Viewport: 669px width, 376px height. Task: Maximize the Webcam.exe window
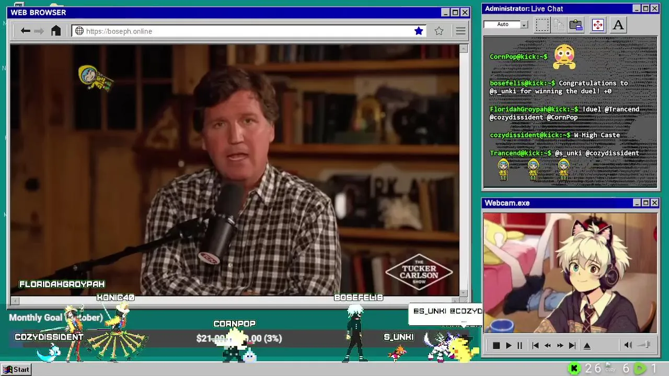[645, 203]
